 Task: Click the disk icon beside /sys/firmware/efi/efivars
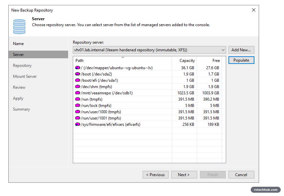click(77, 124)
